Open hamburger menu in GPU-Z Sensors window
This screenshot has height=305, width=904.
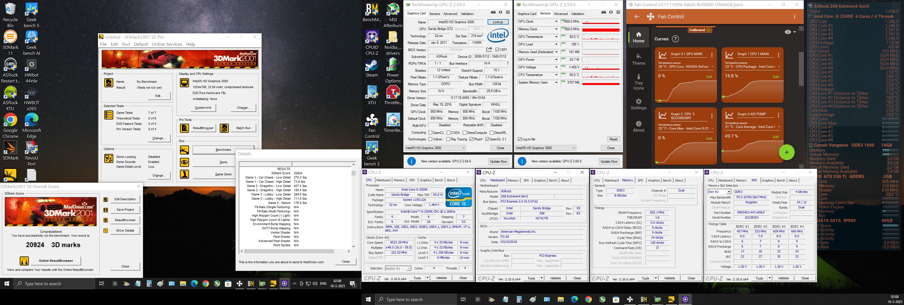(618, 12)
